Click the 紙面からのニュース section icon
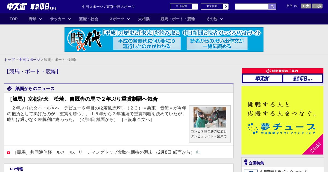The height and width of the screenshot is (172, 328). pyautogui.click(x=10, y=88)
